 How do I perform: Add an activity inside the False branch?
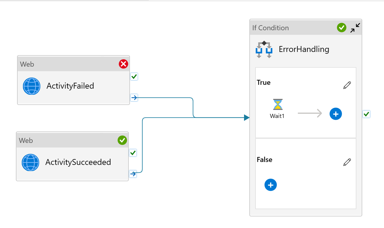[271, 185]
